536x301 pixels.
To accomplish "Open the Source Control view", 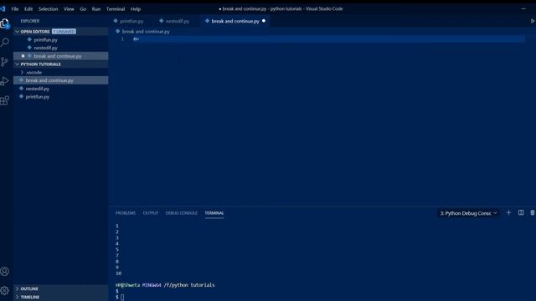I will (x=5, y=62).
